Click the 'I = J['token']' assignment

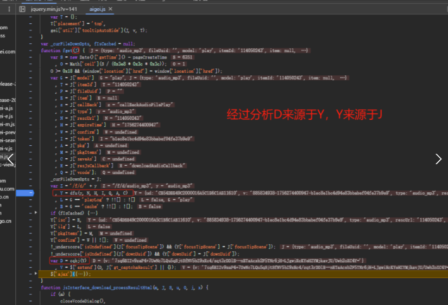point(77,139)
